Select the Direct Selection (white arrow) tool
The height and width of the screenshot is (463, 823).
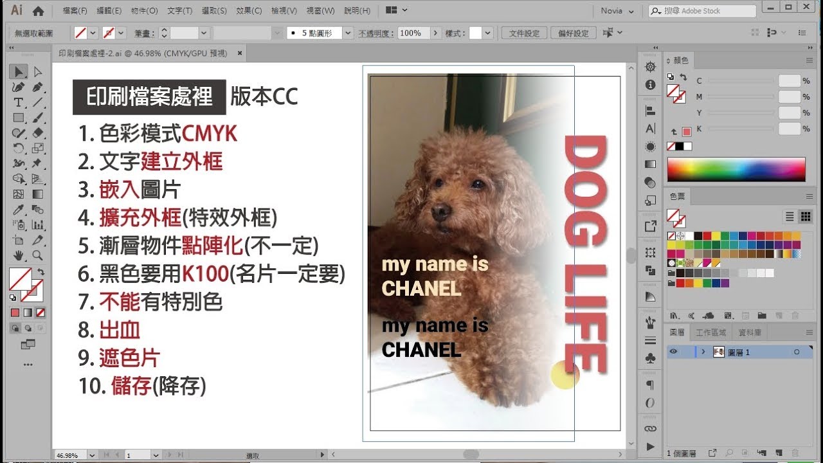(x=37, y=71)
